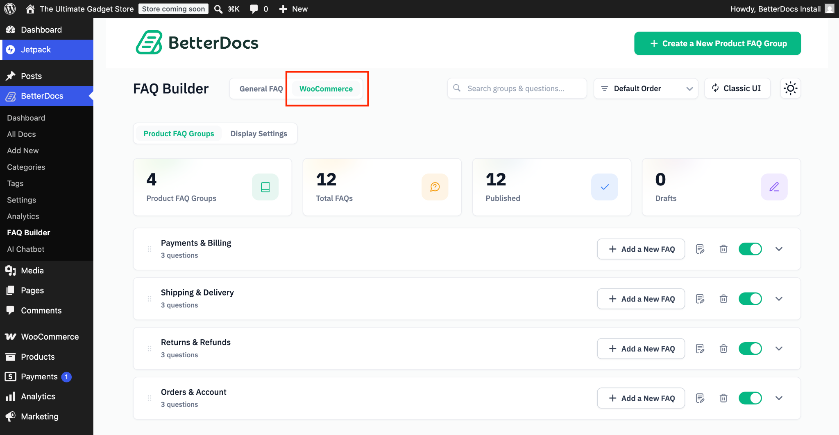Image resolution: width=839 pixels, height=435 pixels.
Task: Click the edit icon for Orders & Account
Action: coord(700,398)
